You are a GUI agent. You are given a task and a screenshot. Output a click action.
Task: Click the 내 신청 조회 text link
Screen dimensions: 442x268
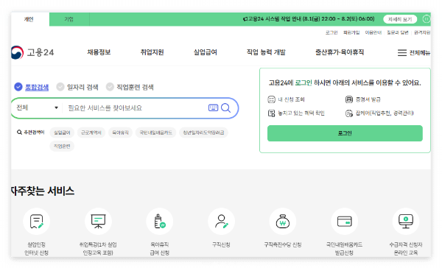tap(291, 99)
